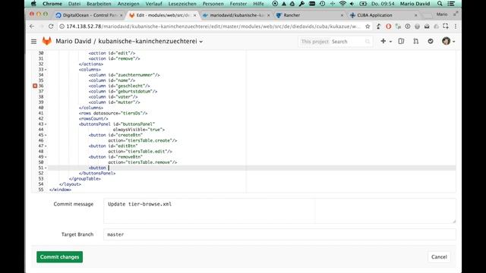This screenshot has width=486, height=273.
Task: Click the red Opera-style extension icon
Action: click(x=388, y=27)
